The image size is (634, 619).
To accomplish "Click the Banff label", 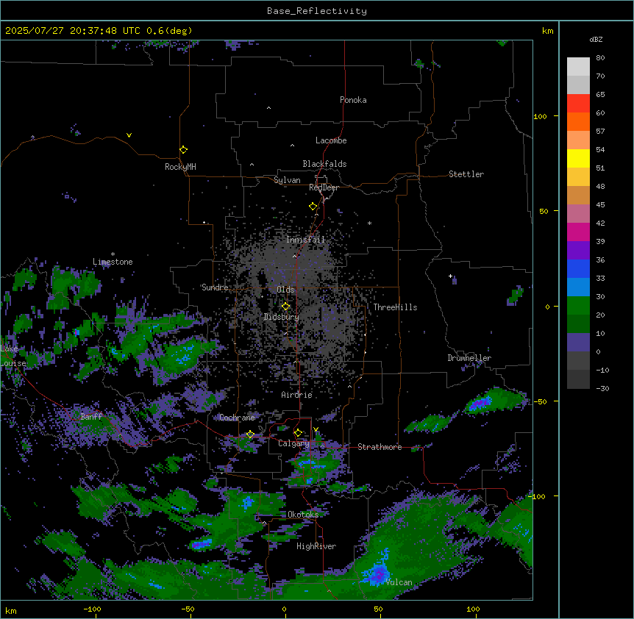I will 91,417.
